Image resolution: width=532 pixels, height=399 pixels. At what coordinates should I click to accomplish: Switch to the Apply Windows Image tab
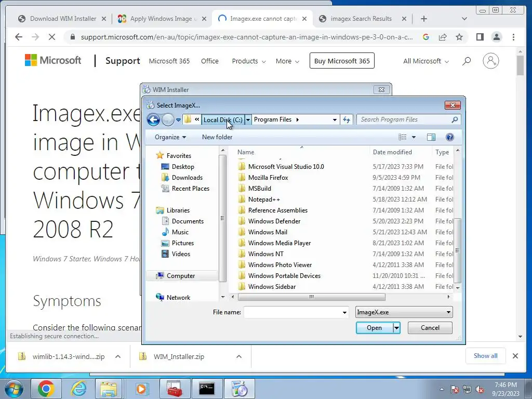(x=157, y=19)
